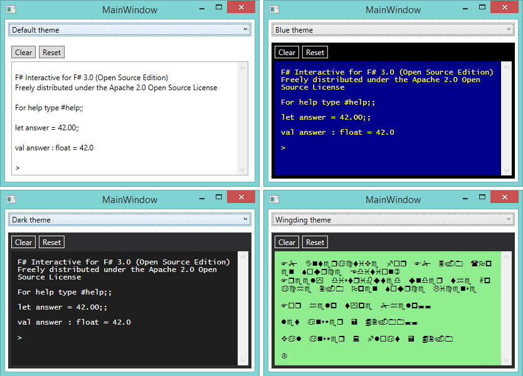Open the Wingding theme combo box
Screen dimensions: 523x376
point(393,220)
